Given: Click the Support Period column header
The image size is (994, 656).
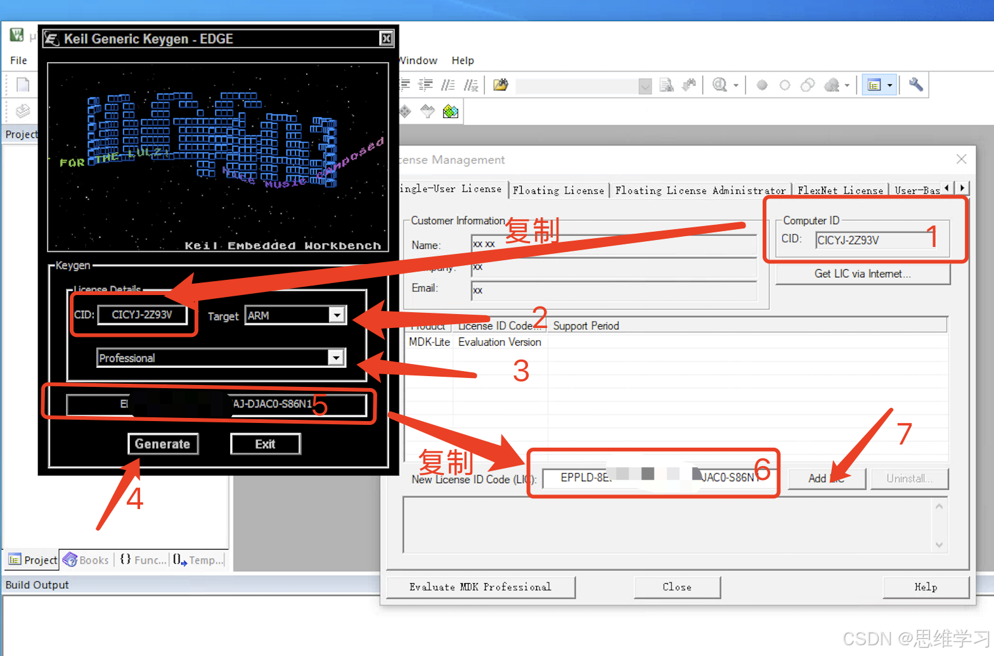Looking at the screenshot, I should click(748, 325).
